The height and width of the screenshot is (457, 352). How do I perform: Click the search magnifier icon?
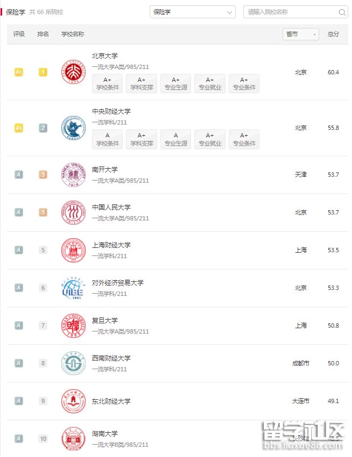click(342, 12)
